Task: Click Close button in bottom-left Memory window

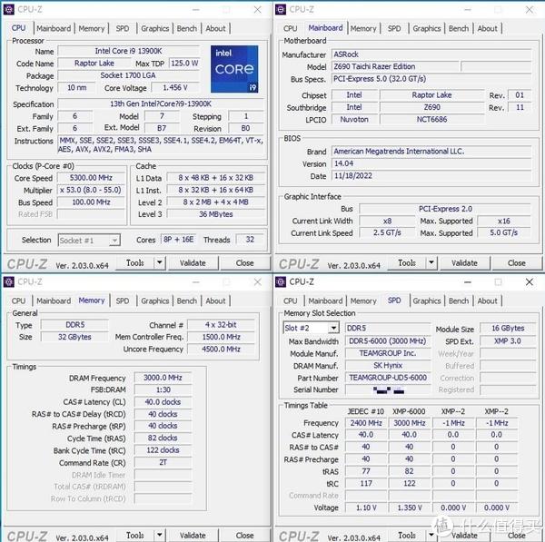Action: coord(244,536)
